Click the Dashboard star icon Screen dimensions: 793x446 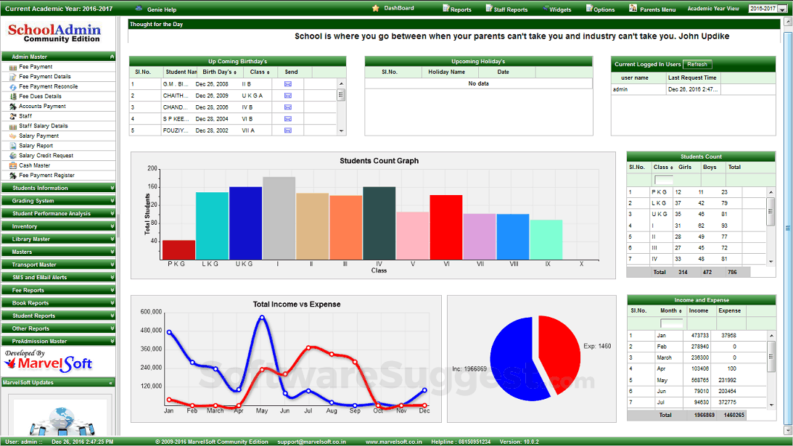[375, 9]
